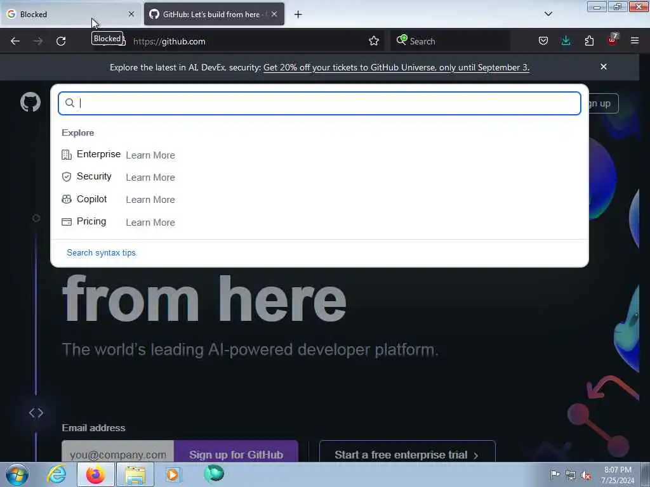650x487 pixels.
Task: Click the Firefox taskbar icon
Action: 95,474
